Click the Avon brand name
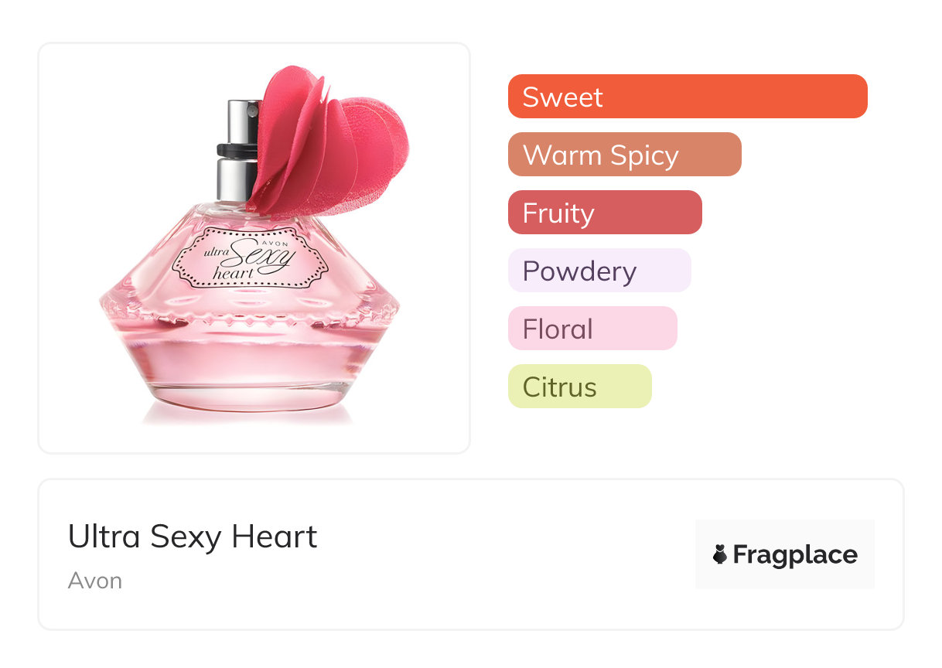 pos(94,581)
